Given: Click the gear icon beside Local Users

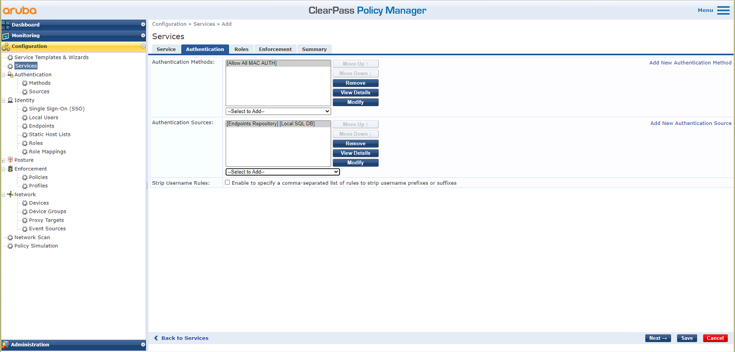Looking at the screenshot, I should coord(25,117).
